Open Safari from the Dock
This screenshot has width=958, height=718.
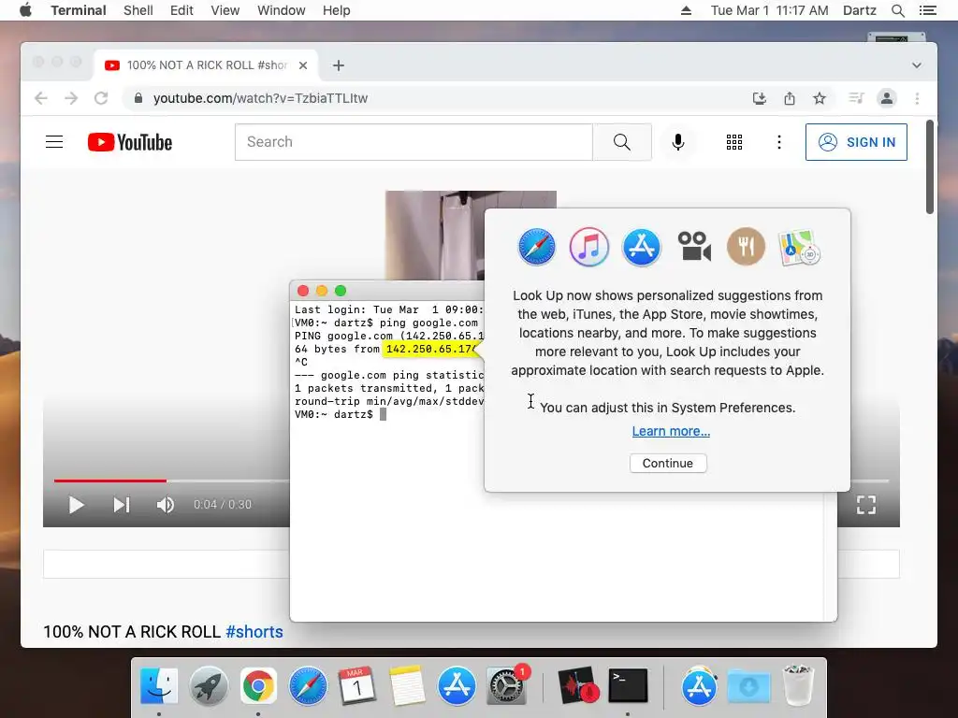coord(308,686)
